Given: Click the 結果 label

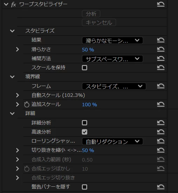Looking at the screenshot, I should pos(36,40).
